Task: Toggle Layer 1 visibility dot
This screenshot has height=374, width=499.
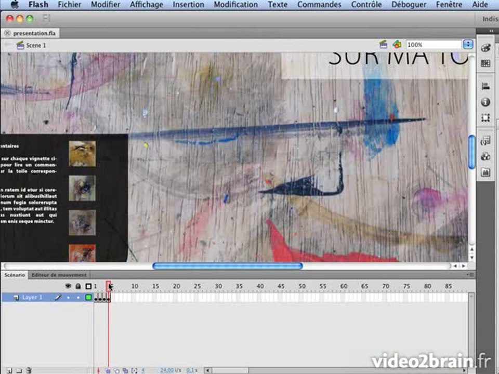Action: [x=68, y=297]
